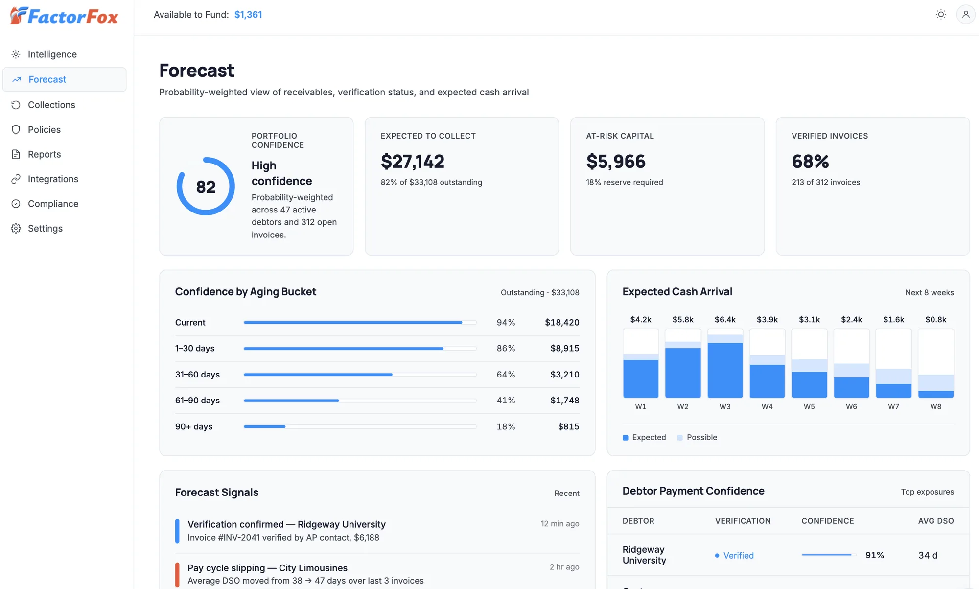Click the $3,210 amount in 31–60 days row
Screen dimensions: 979x589
click(564, 375)
